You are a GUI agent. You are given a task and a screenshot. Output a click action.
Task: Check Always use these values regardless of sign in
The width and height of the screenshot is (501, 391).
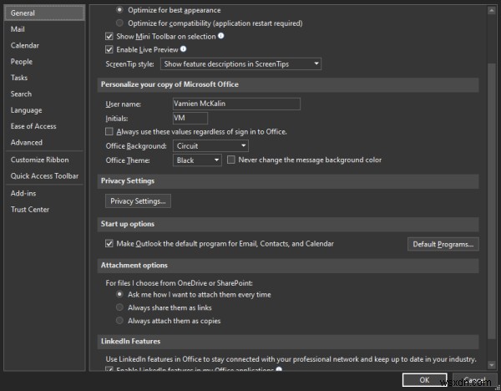(109, 131)
